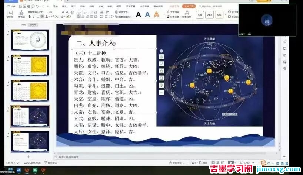Screen dimensions: 303x175
Task: Open the 会员专享 ribbon tab
Action: pyautogui.click(x=144, y=6)
